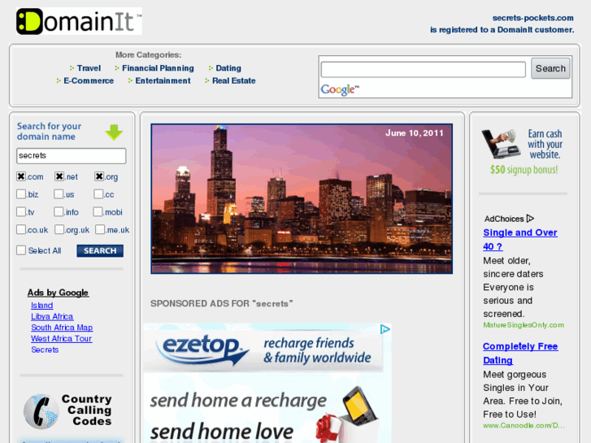Viewport: 591px width, 443px height.
Task: Click the blue SEARCH domain button
Action: click(100, 250)
